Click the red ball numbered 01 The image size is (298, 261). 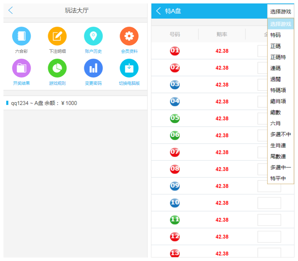click(x=175, y=51)
